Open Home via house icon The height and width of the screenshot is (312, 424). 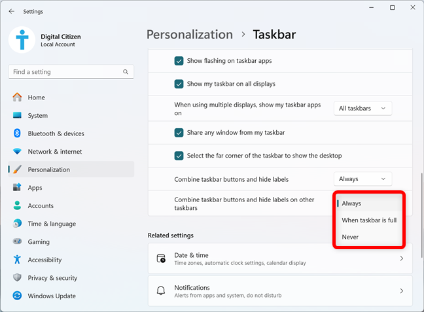click(17, 97)
